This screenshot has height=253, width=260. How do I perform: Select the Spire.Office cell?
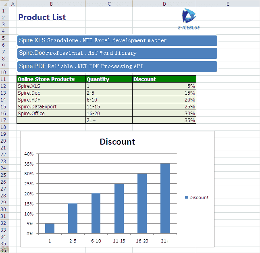(51, 113)
